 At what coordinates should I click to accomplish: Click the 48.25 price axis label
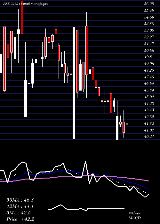coord(149,70)
